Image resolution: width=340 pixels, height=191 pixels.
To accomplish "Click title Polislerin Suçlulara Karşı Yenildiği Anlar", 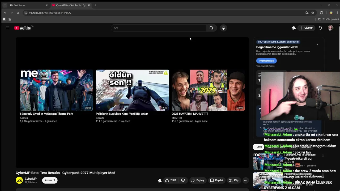I will [122, 114].
